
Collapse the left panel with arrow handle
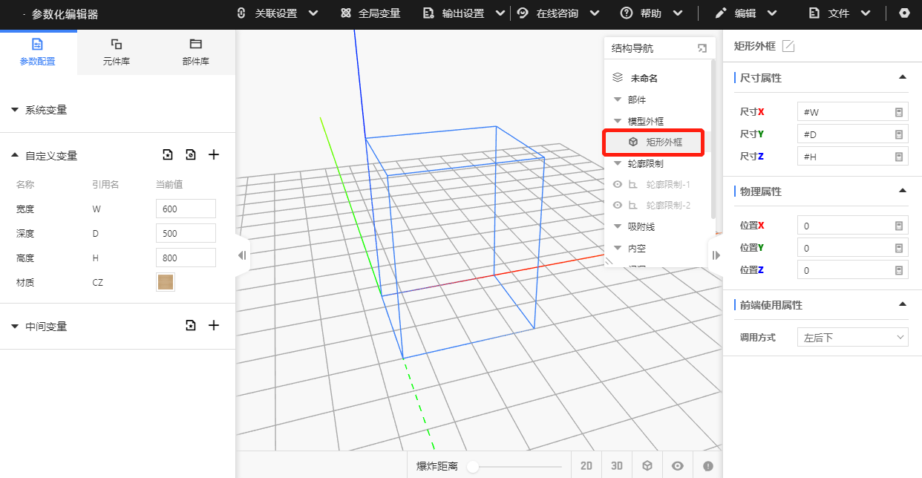[242, 255]
